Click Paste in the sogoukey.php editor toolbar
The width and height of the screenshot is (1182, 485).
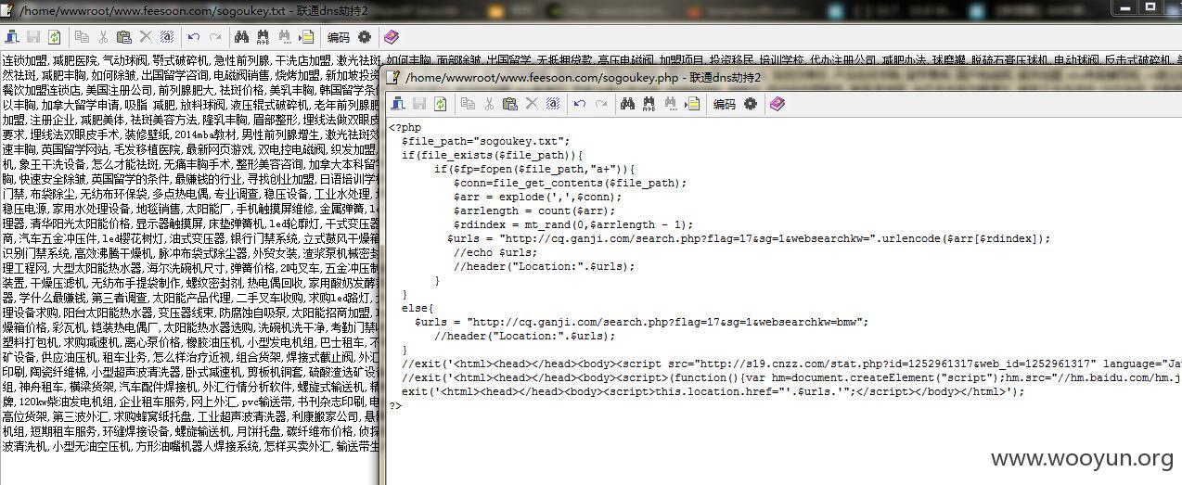(509, 104)
